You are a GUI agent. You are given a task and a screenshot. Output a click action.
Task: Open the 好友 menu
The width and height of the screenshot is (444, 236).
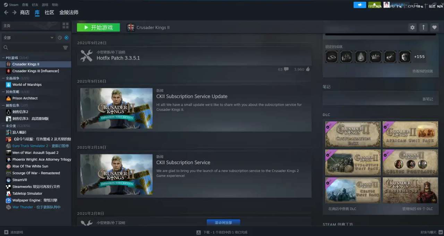click(x=35, y=5)
